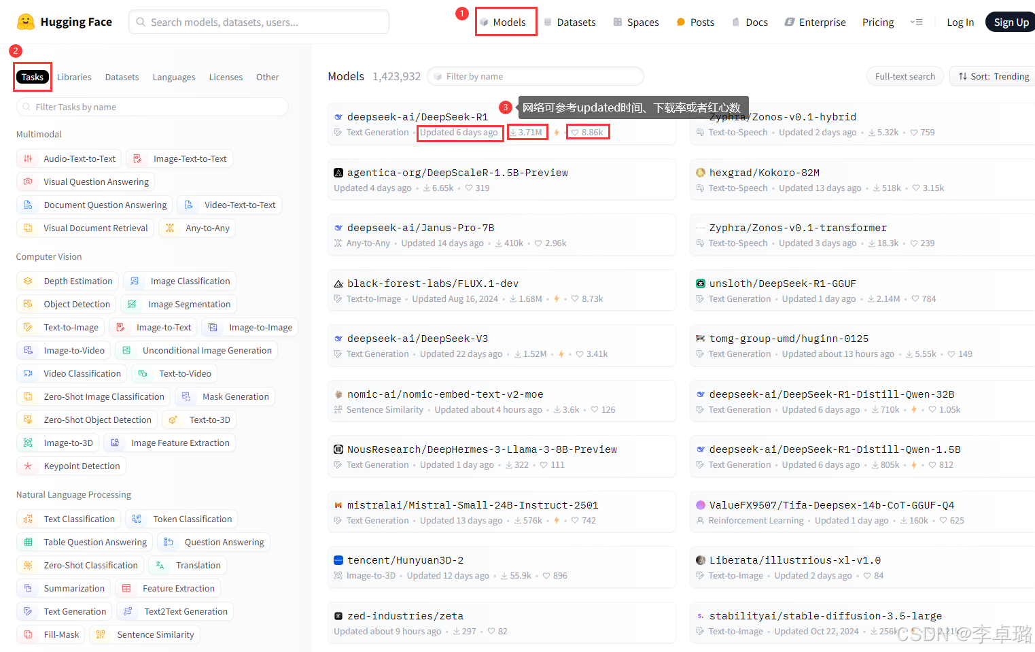The width and height of the screenshot is (1035, 652).
Task: Select the Any-to-Any task icon
Action: (x=170, y=228)
